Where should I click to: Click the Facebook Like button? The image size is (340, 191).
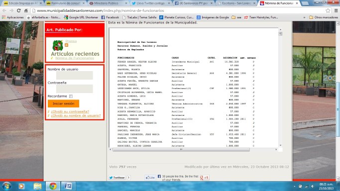(150, 178)
